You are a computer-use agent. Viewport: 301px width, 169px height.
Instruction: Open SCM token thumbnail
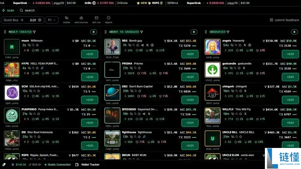tap(12, 93)
